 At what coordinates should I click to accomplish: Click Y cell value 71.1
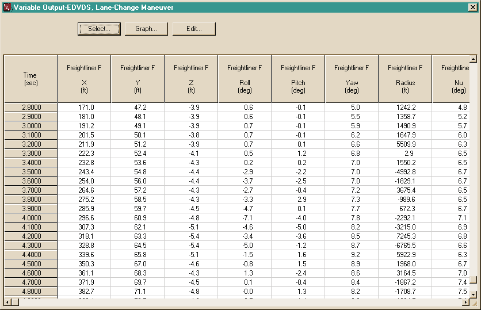138,291
